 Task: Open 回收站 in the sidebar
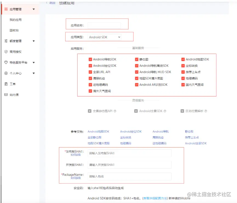(14, 30)
